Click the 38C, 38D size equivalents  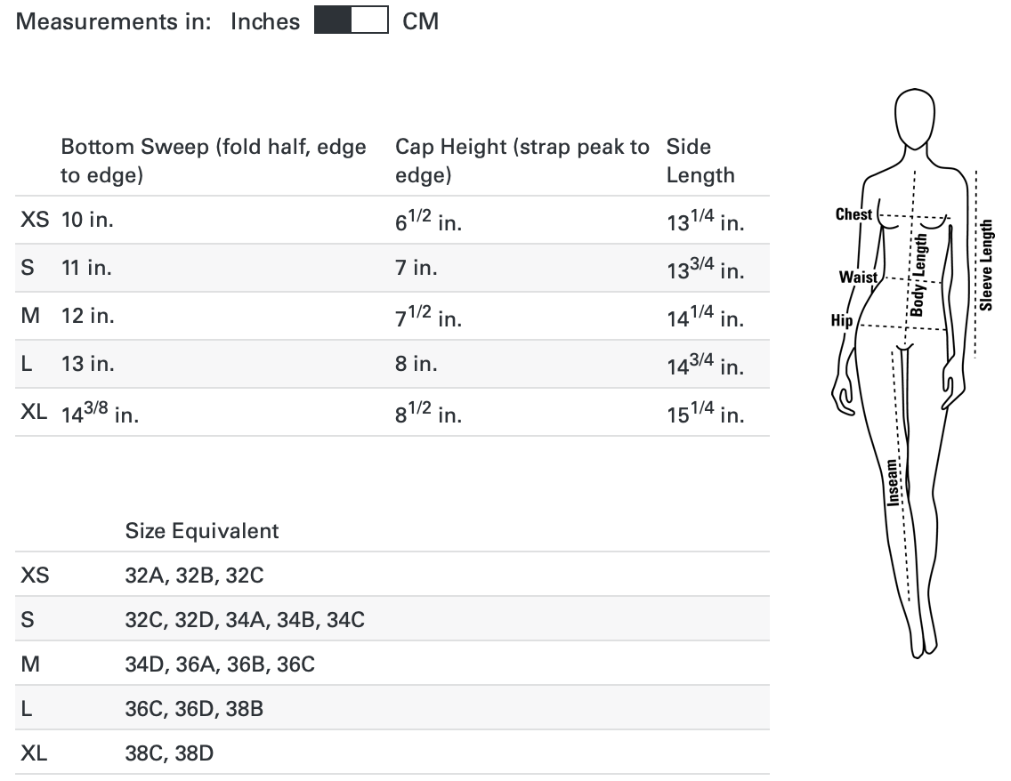[x=169, y=754]
